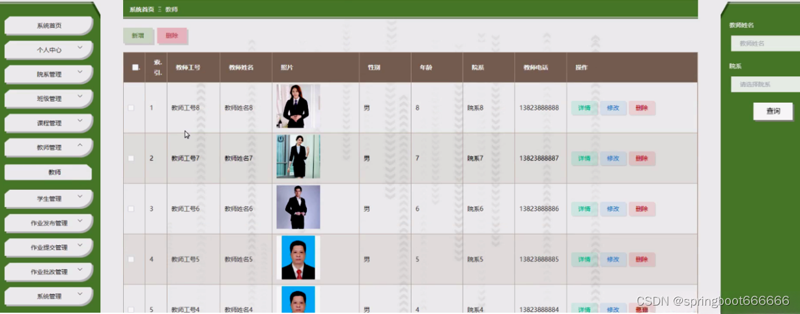Click phone number 13823888888
The image size is (800, 314).
click(x=539, y=108)
